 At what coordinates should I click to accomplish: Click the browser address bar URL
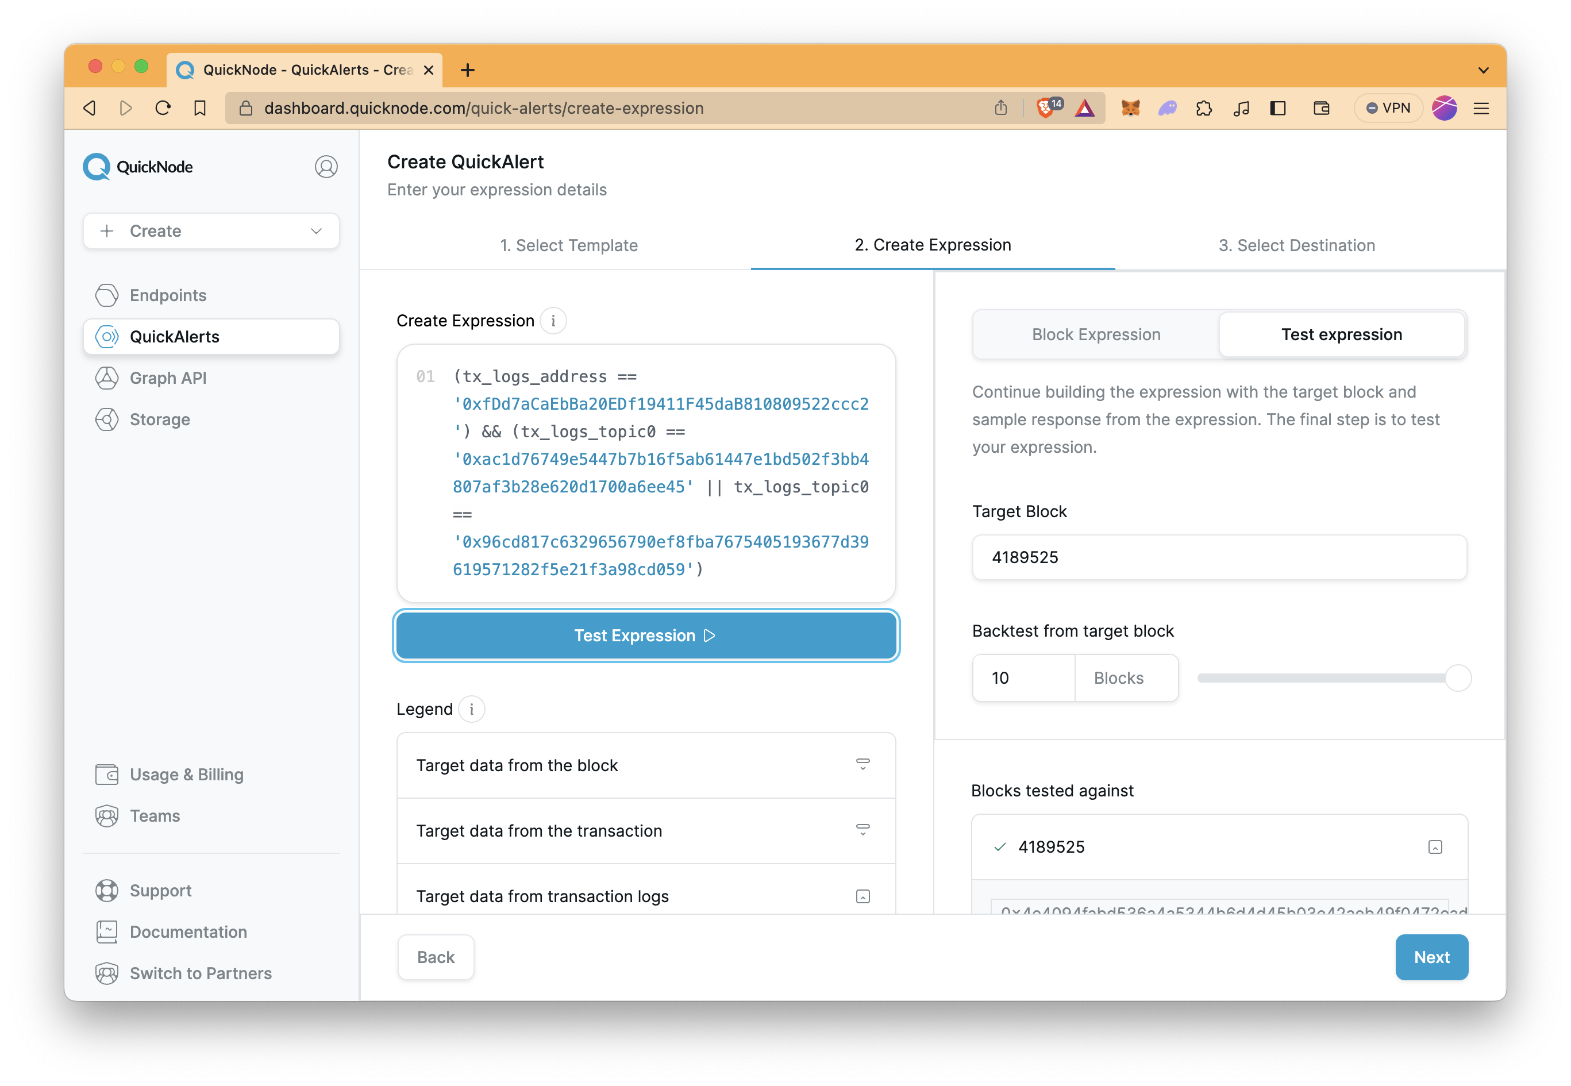484,108
